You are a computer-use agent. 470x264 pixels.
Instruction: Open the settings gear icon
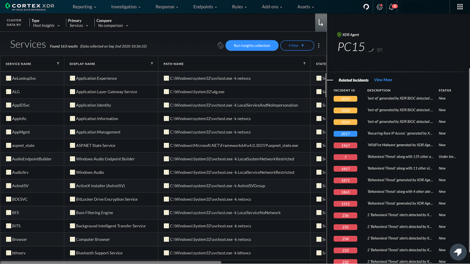(x=378, y=7)
